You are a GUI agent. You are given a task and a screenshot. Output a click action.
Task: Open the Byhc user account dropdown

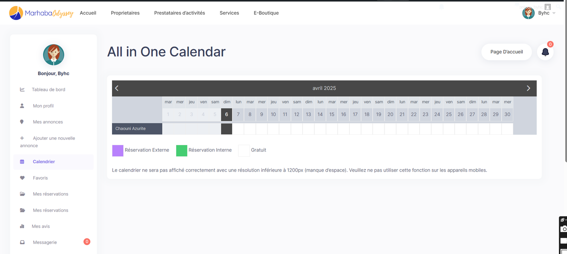pos(539,13)
